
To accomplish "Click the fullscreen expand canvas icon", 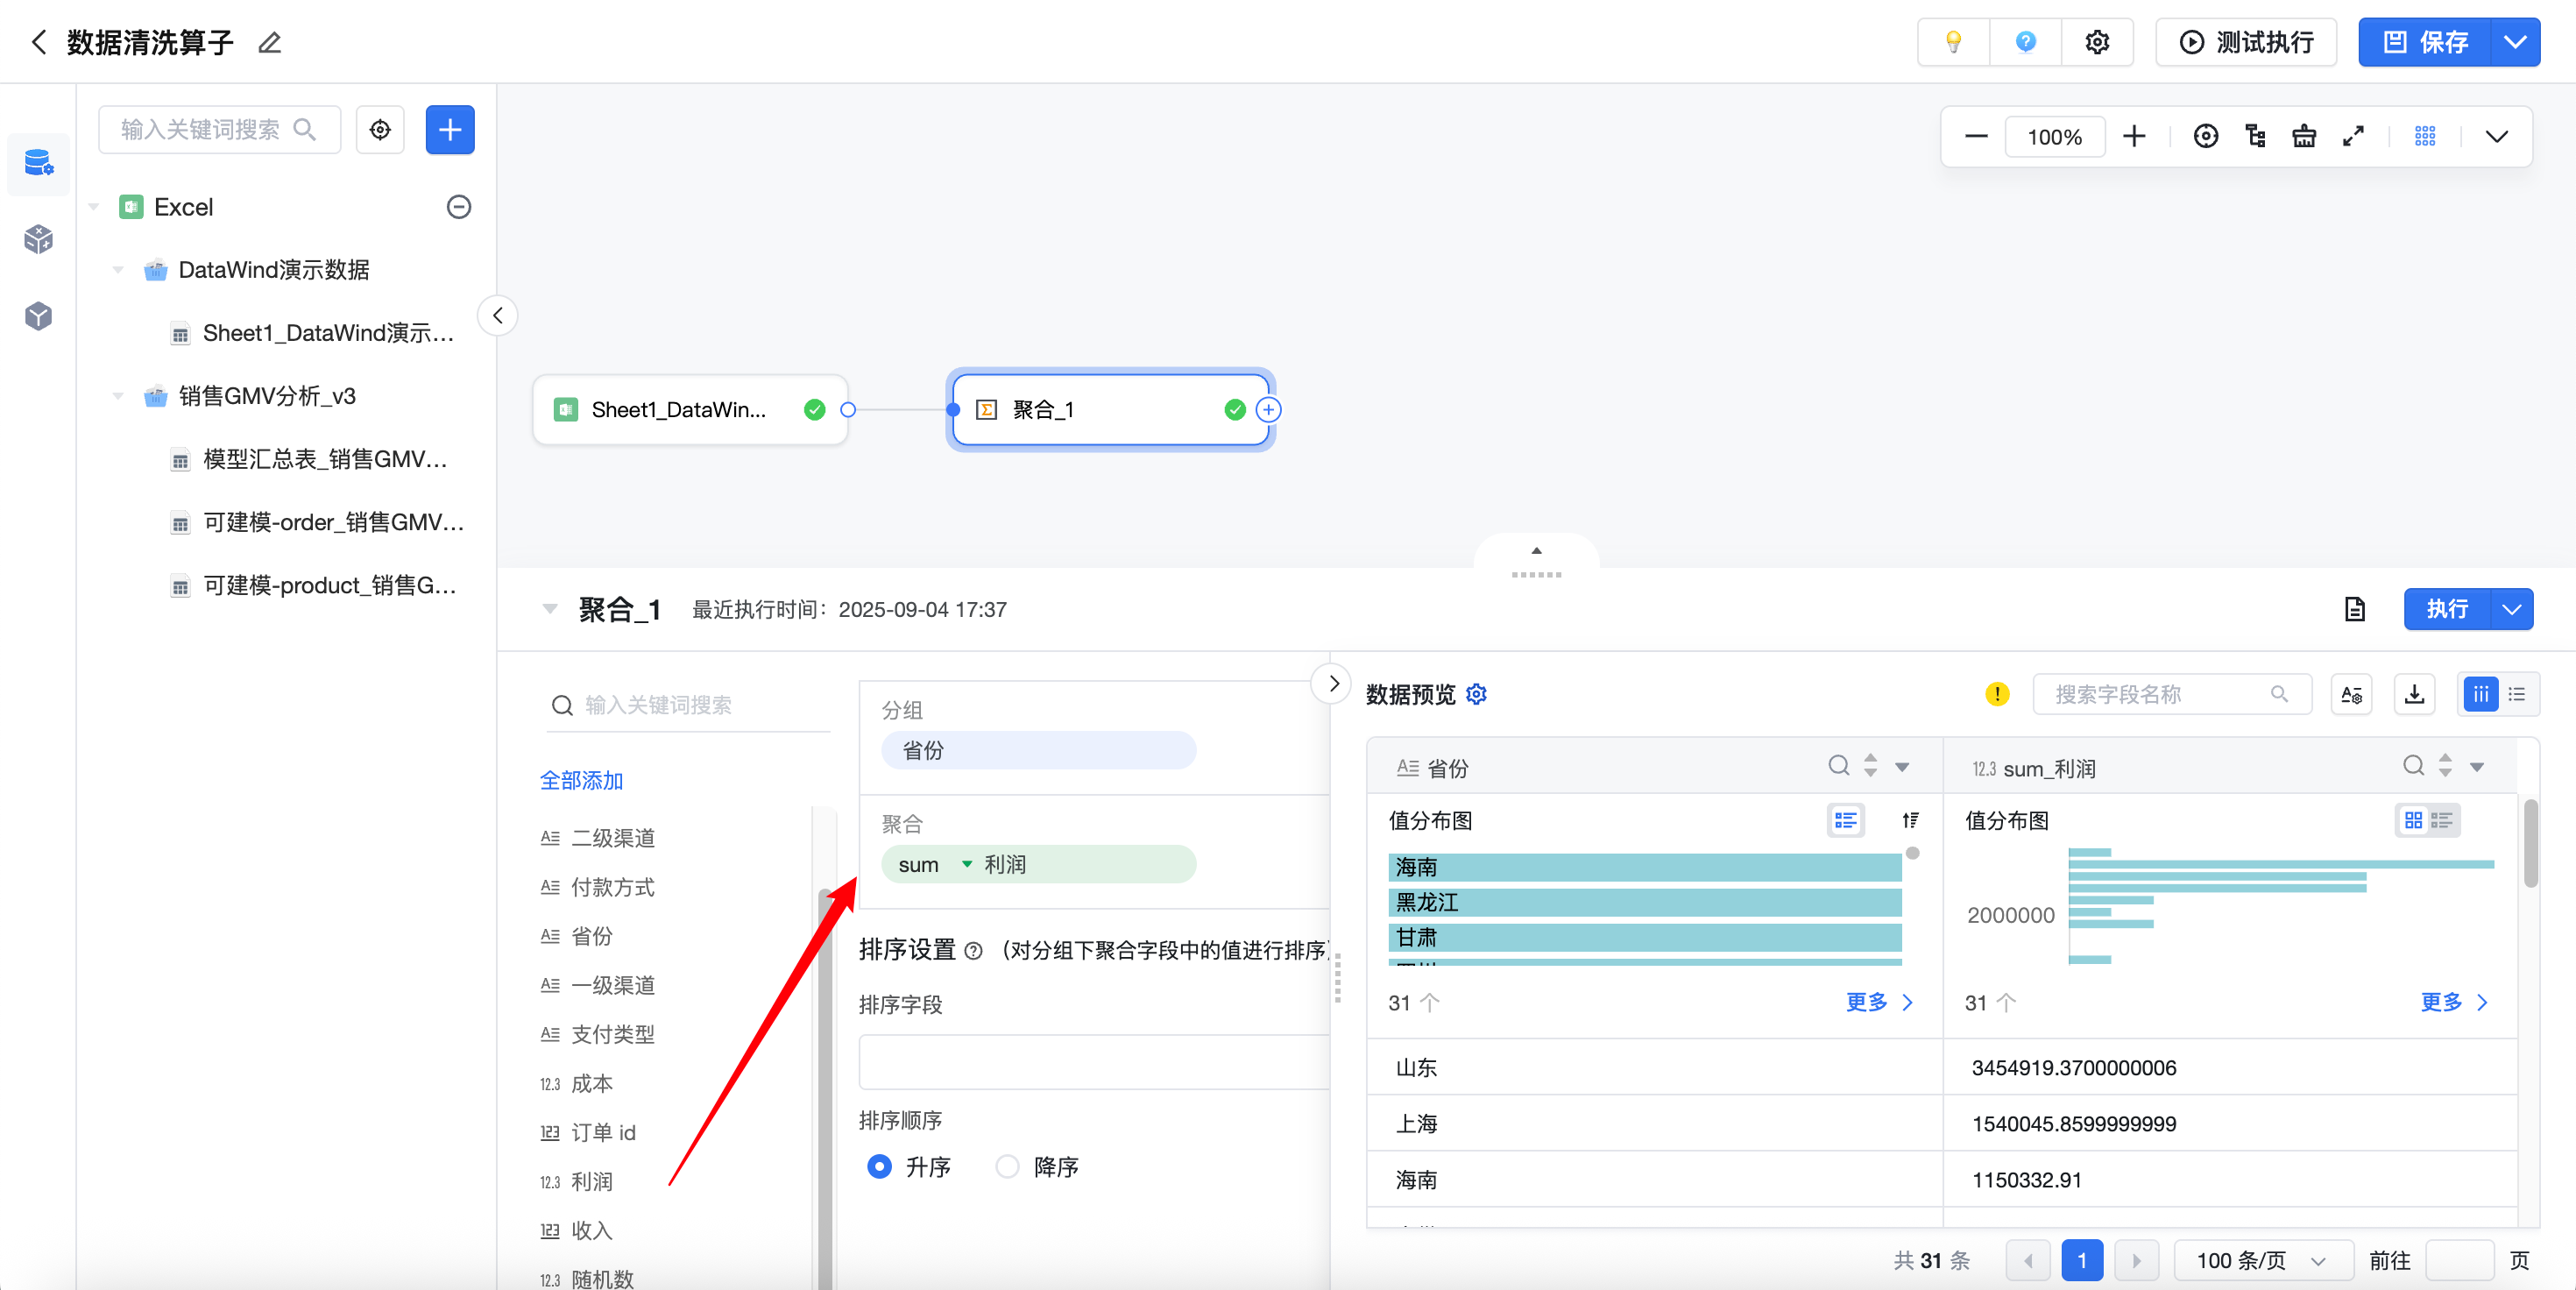I will (x=2353, y=136).
